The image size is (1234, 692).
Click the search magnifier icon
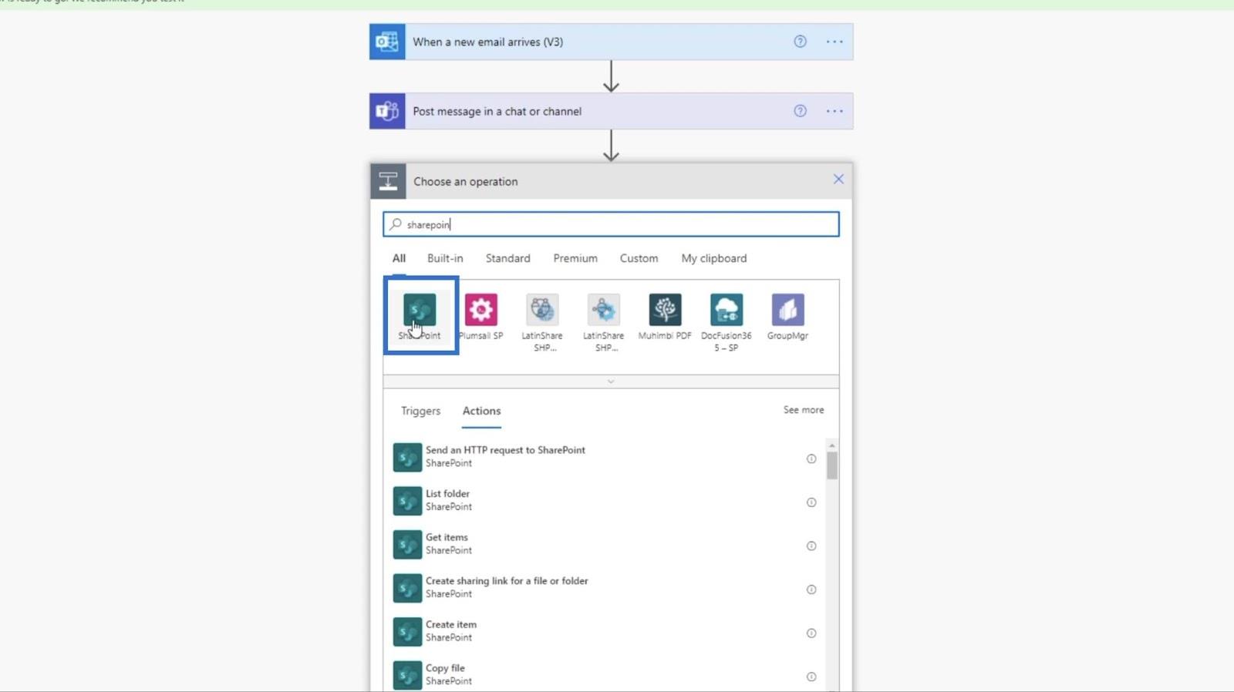(396, 224)
